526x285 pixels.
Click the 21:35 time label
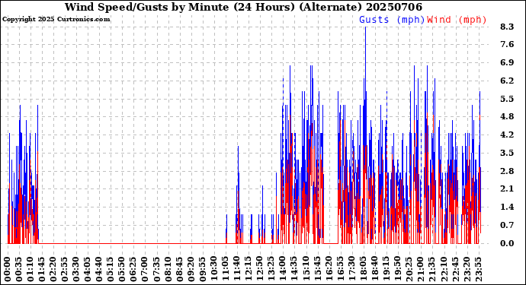coord(432,269)
